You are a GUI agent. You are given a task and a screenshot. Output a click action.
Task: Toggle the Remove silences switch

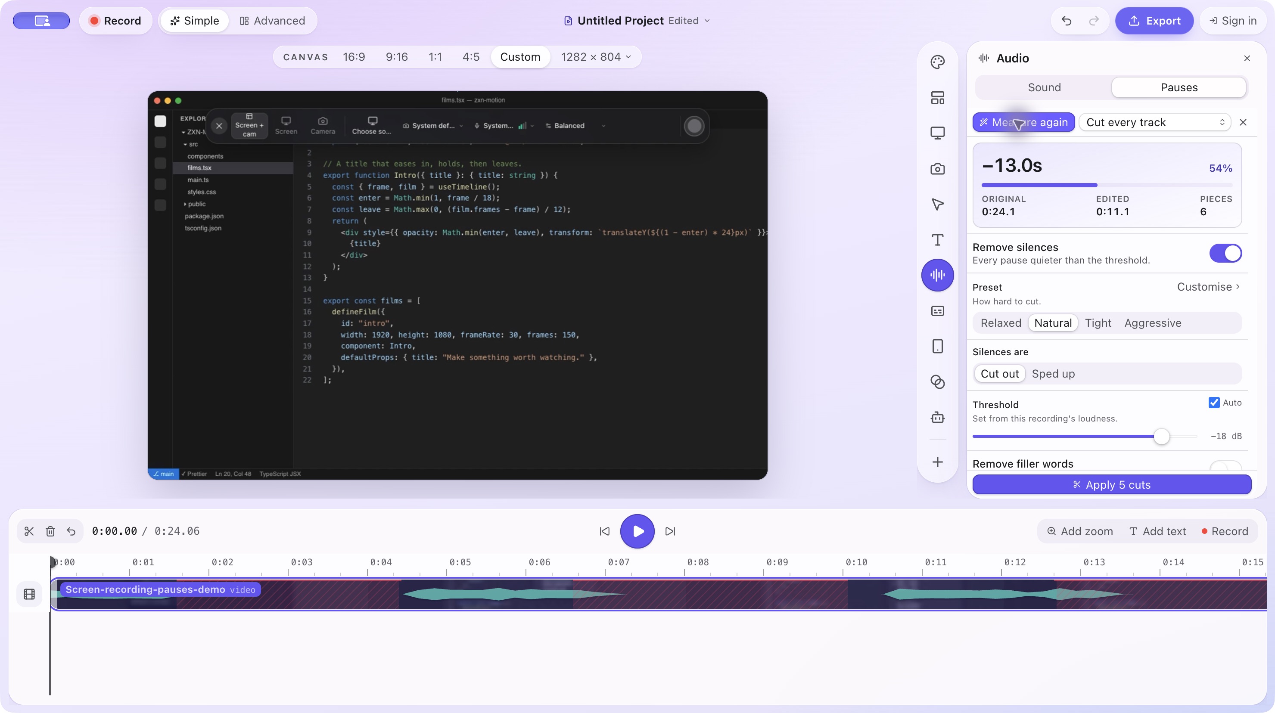point(1225,253)
